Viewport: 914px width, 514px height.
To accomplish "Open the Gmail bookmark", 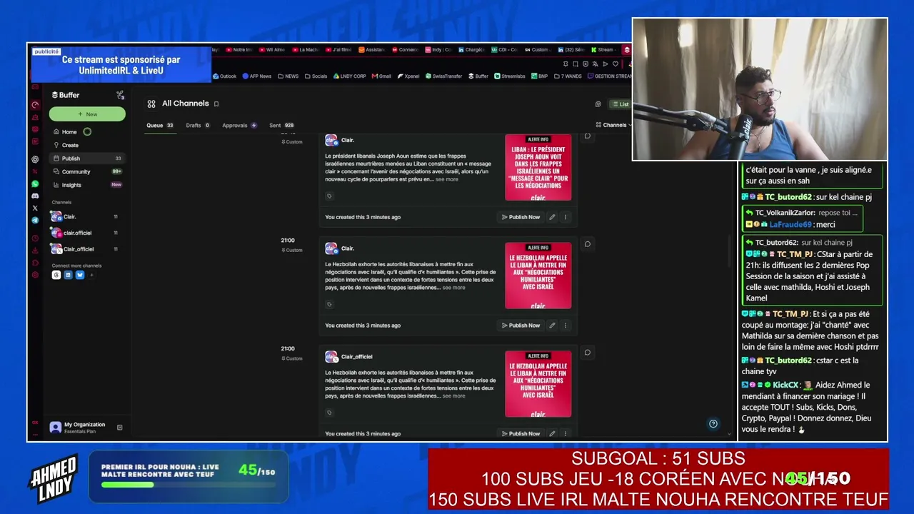I will [381, 76].
